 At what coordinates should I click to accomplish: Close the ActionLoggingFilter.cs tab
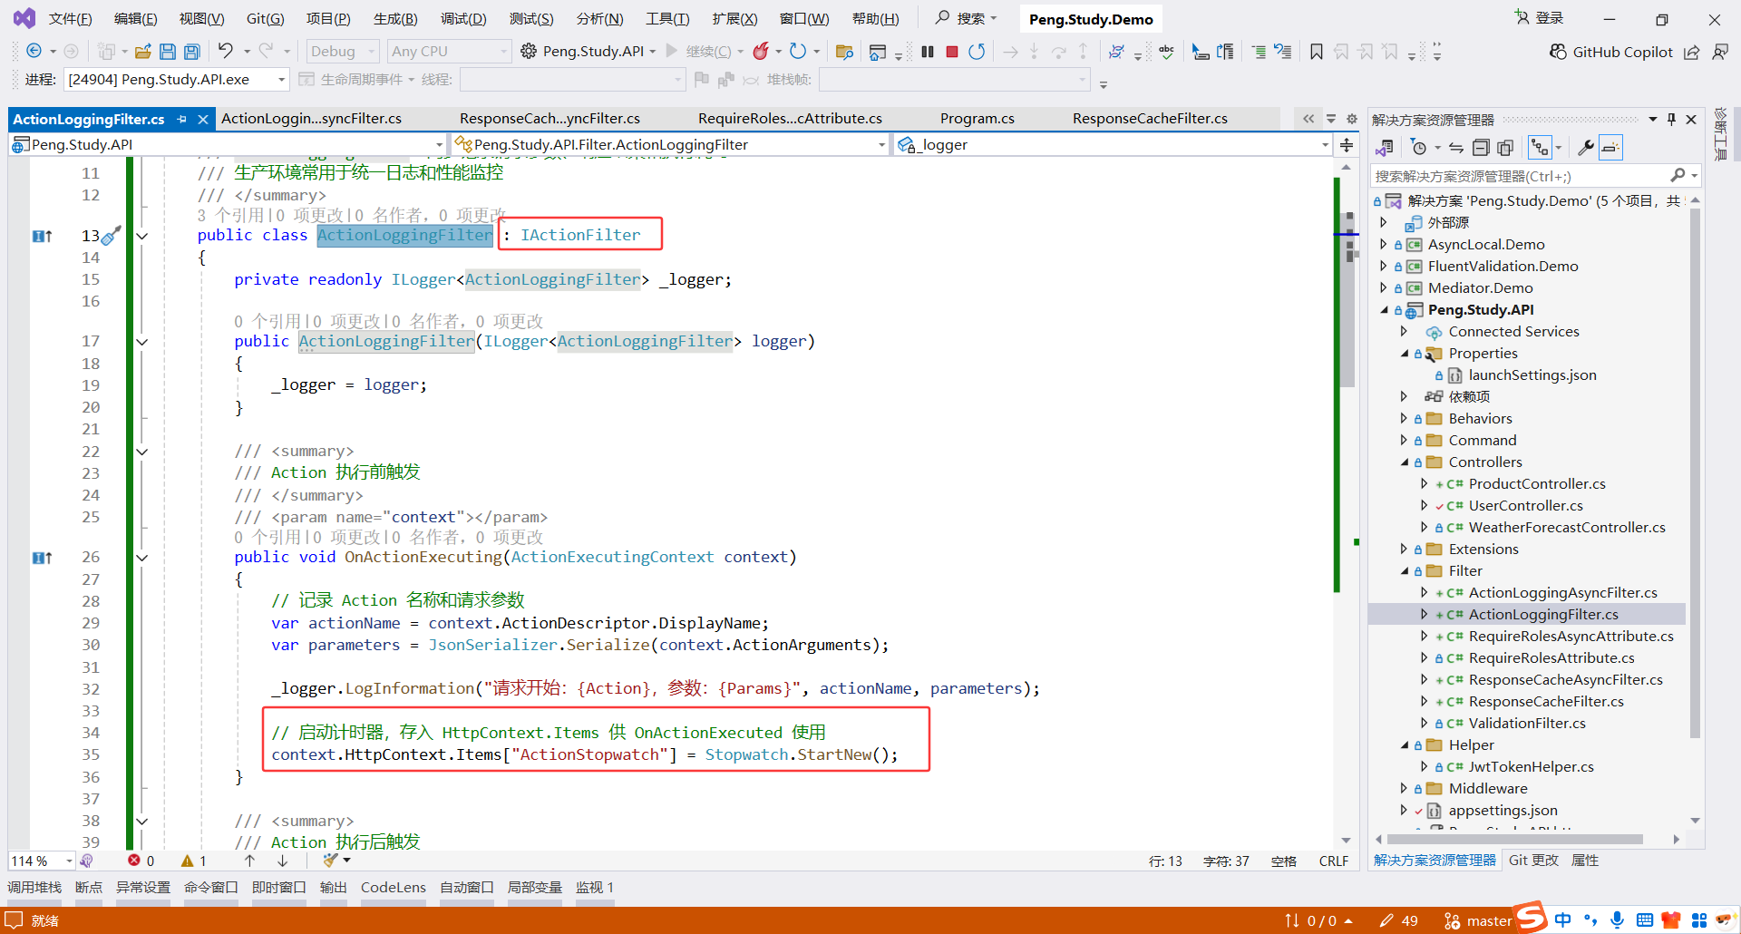[x=203, y=119]
